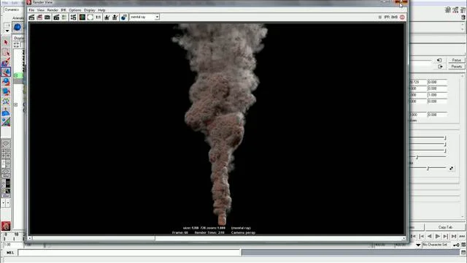467x263 pixels.
Task: Open Display menu in Render View
Action: tap(90, 10)
